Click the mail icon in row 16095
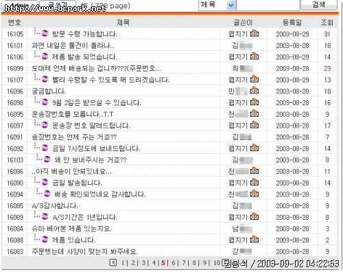 255,113
